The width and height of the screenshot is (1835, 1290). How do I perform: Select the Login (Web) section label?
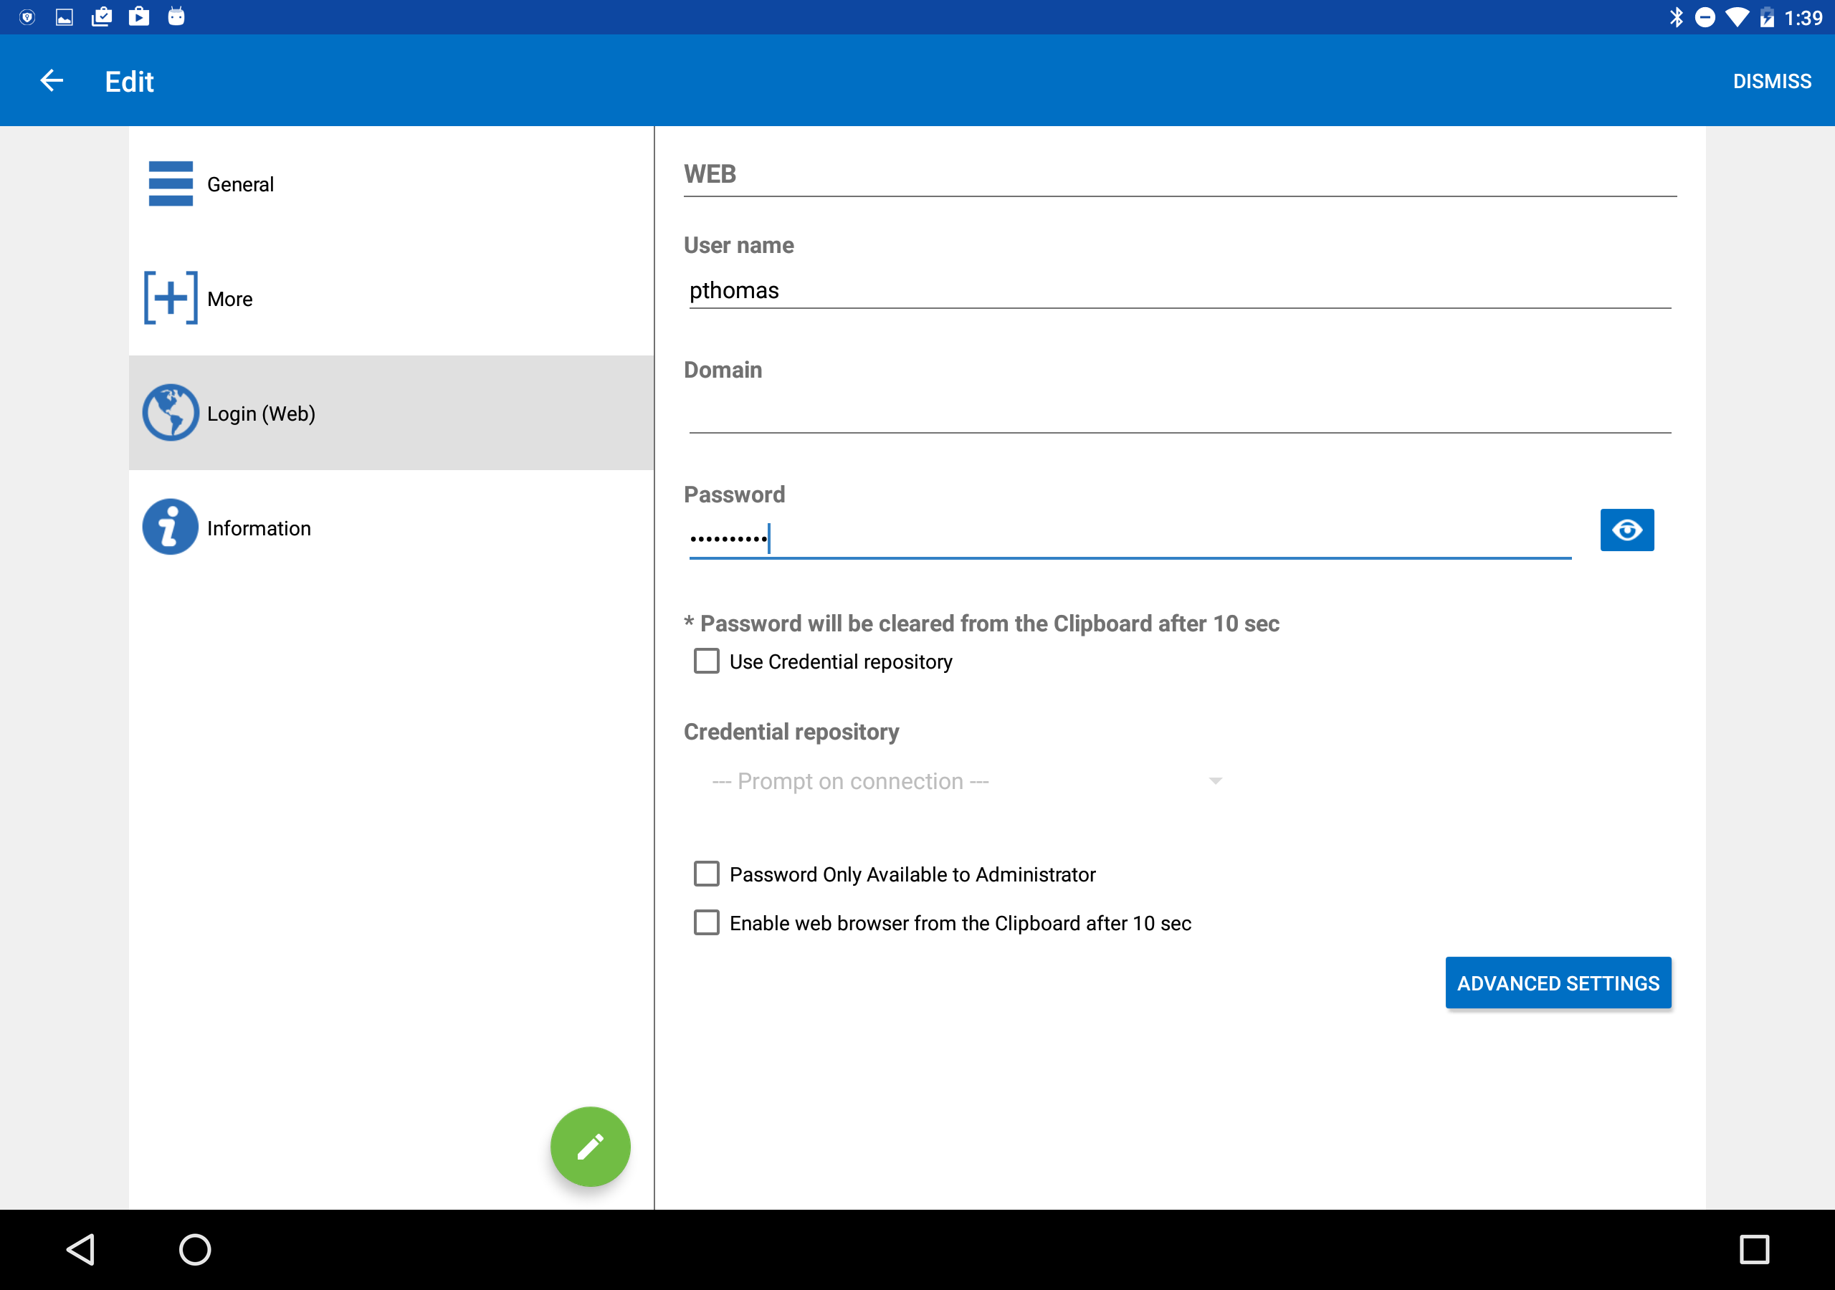click(x=262, y=414)
